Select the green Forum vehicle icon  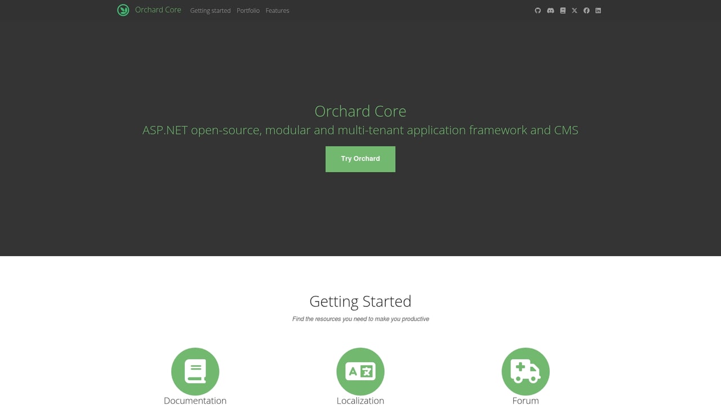(525, 371)
